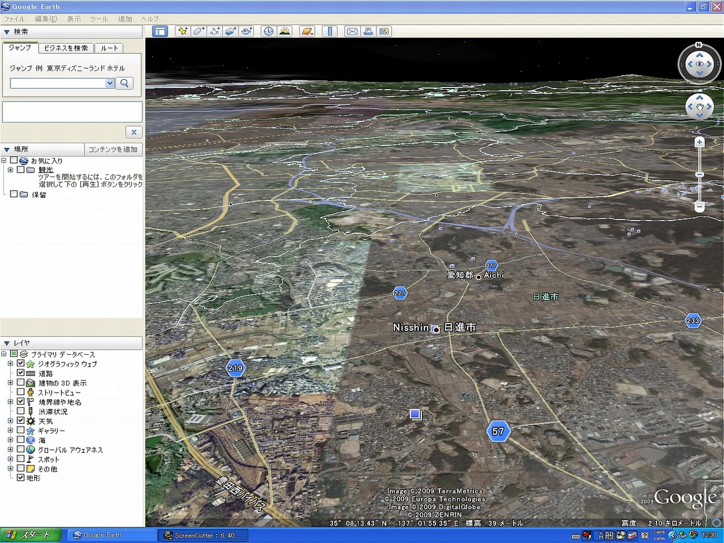
Task: Click the blue square marker below Nisshin
Action: (x=415, y=414)
